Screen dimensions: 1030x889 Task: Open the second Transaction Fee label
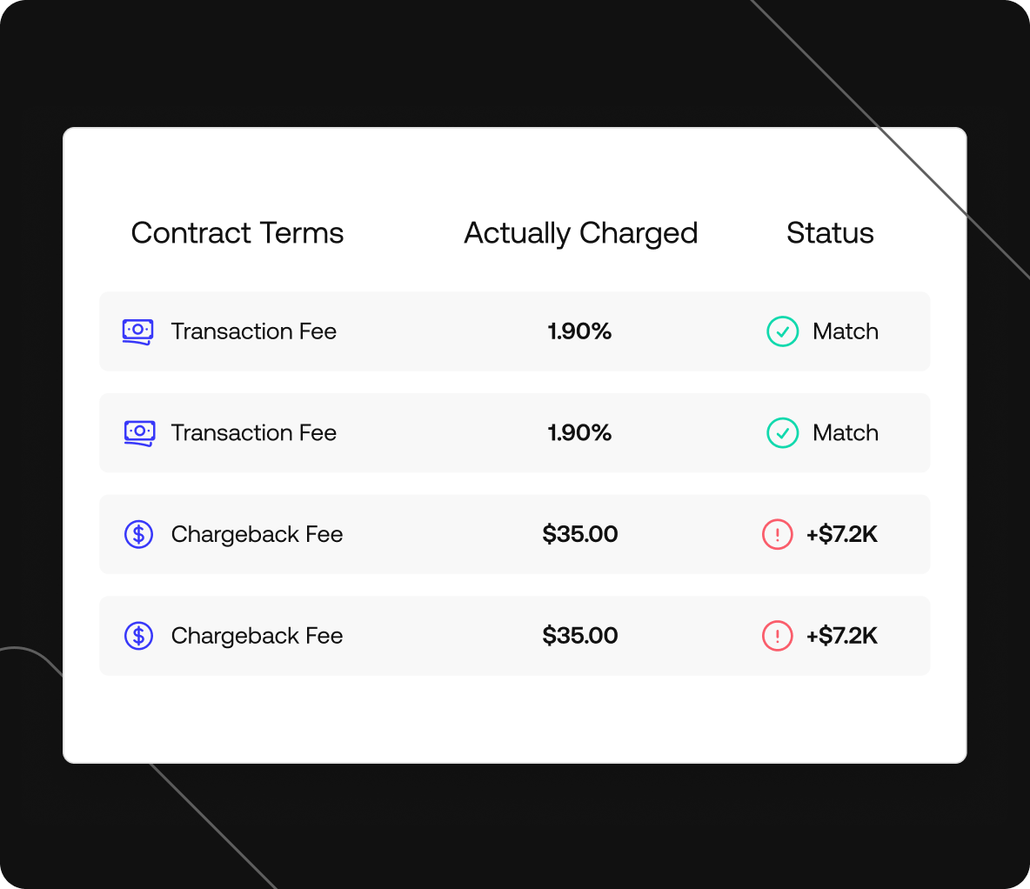point(253,433)
